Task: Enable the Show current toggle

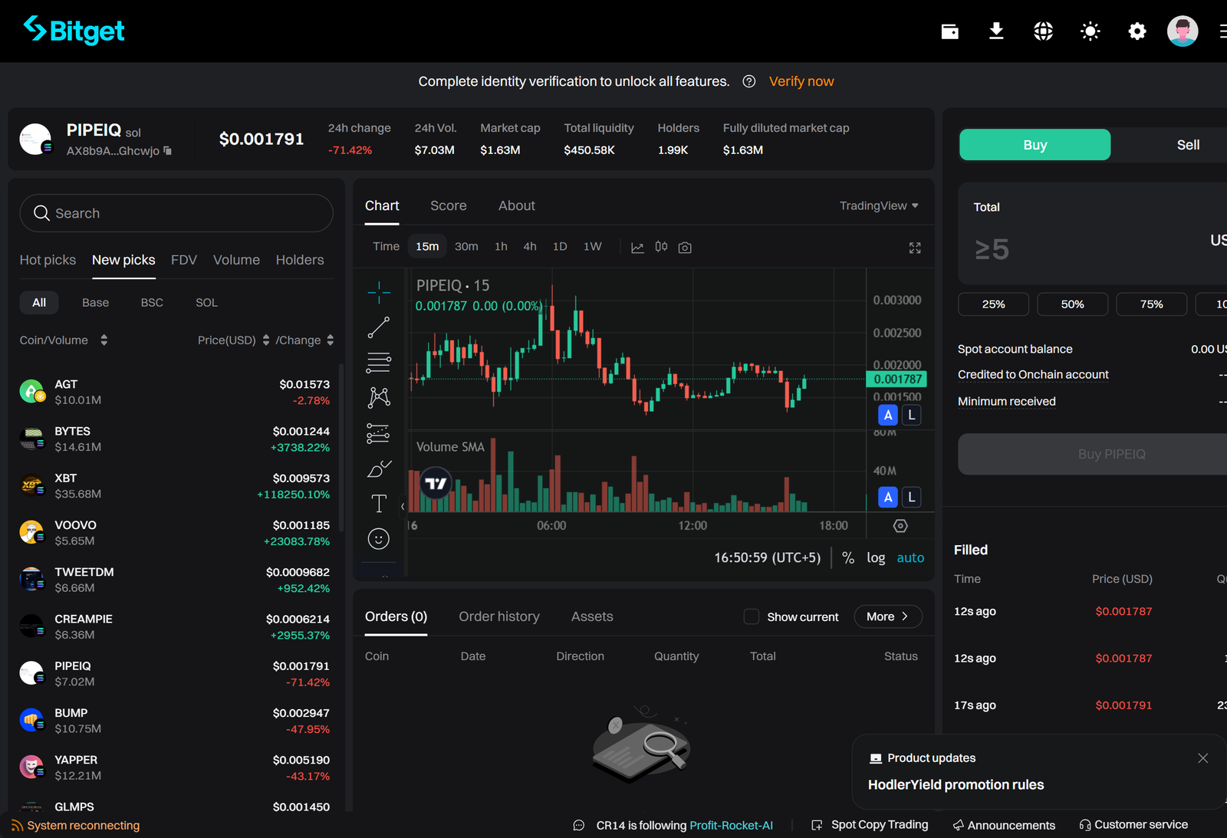Action: [x=752, y=616]
